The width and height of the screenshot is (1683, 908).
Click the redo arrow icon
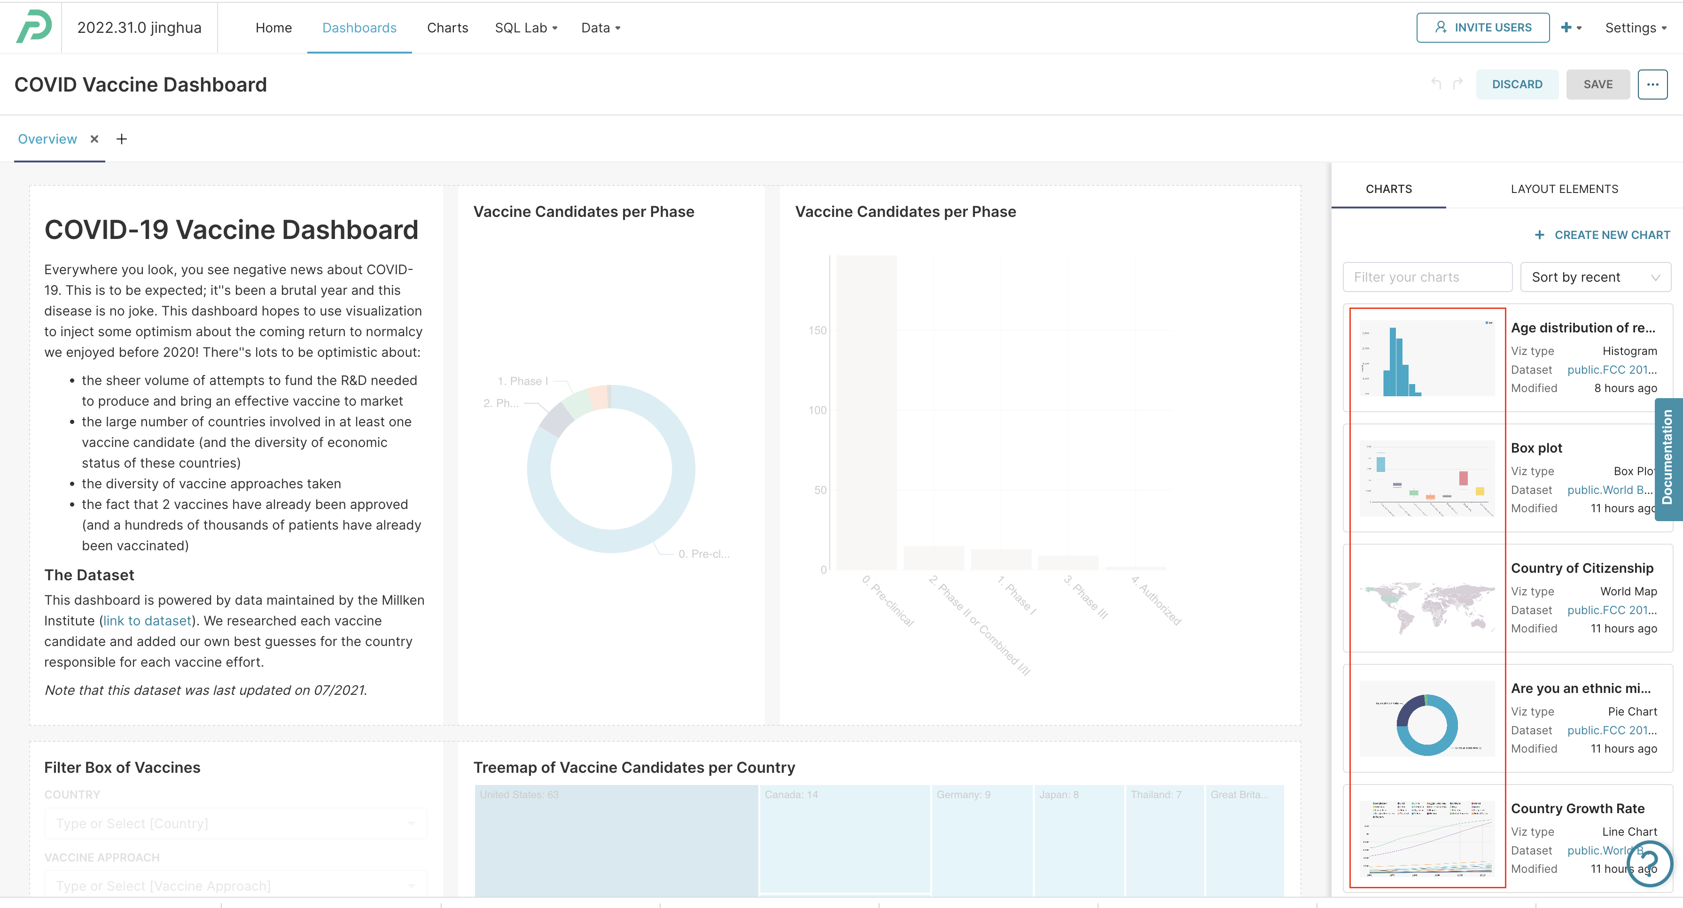1457,84
